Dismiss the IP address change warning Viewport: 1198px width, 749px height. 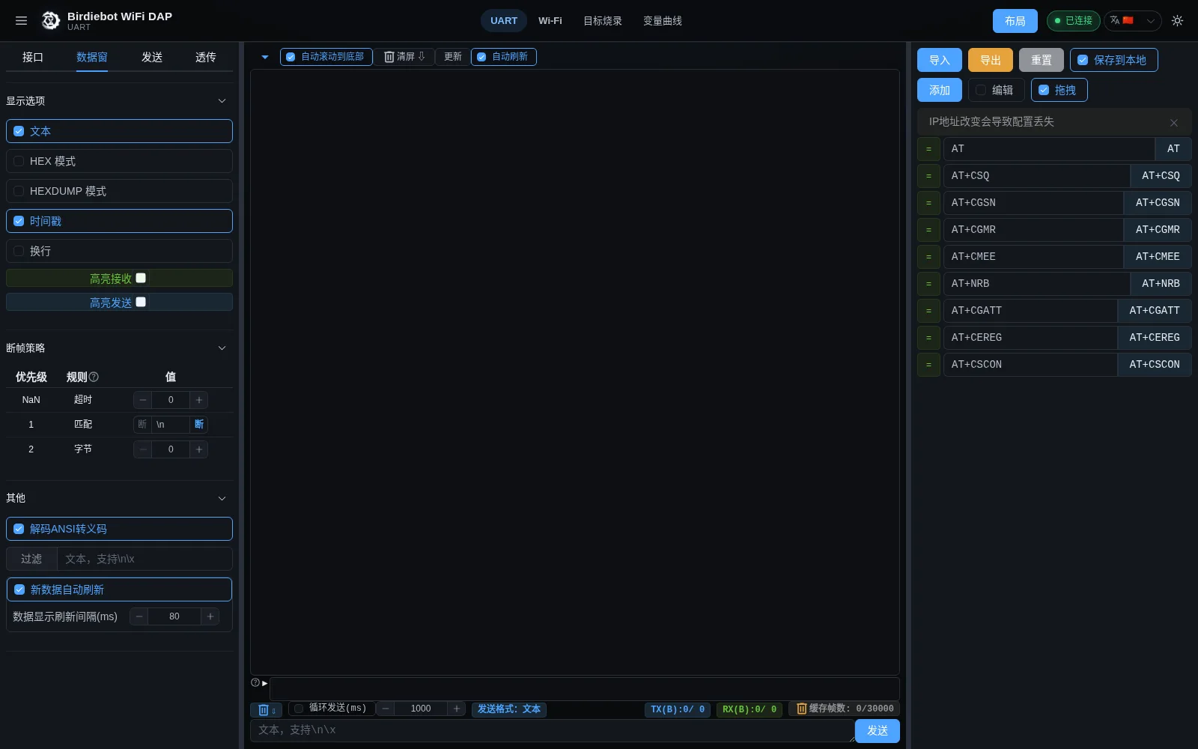pos(1173,123)
